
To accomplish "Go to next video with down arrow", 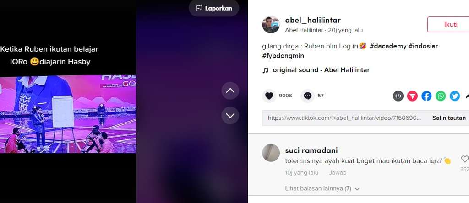I will [x=230, y=115].
